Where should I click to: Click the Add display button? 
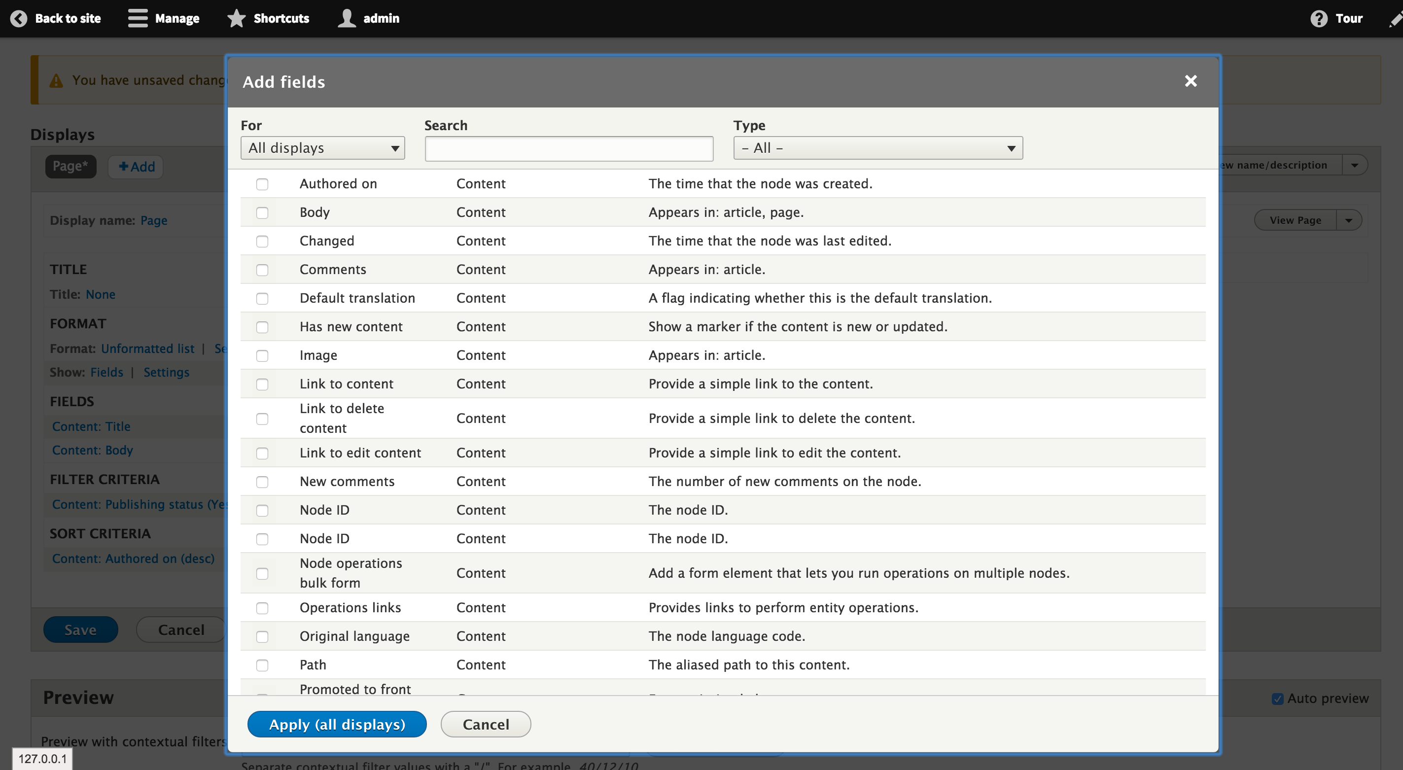click(136, 167)
